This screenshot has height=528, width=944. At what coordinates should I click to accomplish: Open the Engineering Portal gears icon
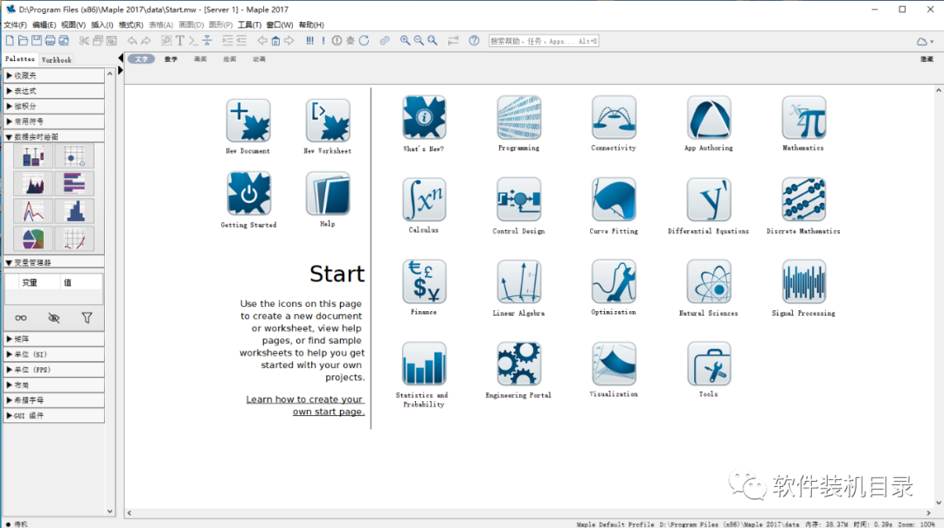[x=518, y=364]
